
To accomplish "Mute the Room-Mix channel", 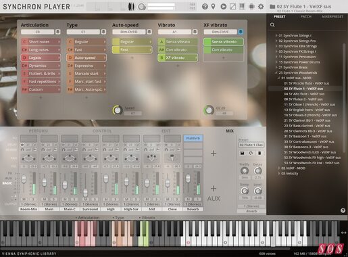I will [24, 200].
